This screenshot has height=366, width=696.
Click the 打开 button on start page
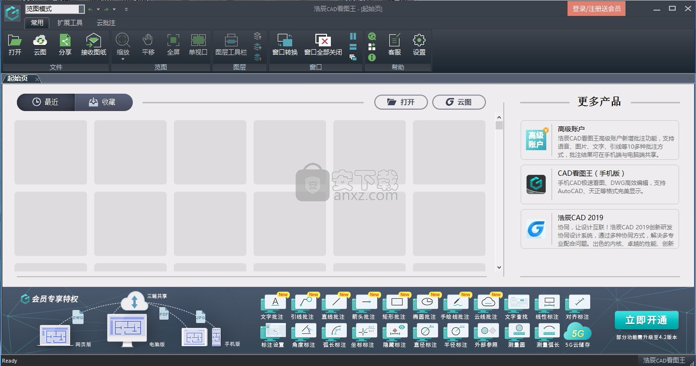[x=401, y=102]
